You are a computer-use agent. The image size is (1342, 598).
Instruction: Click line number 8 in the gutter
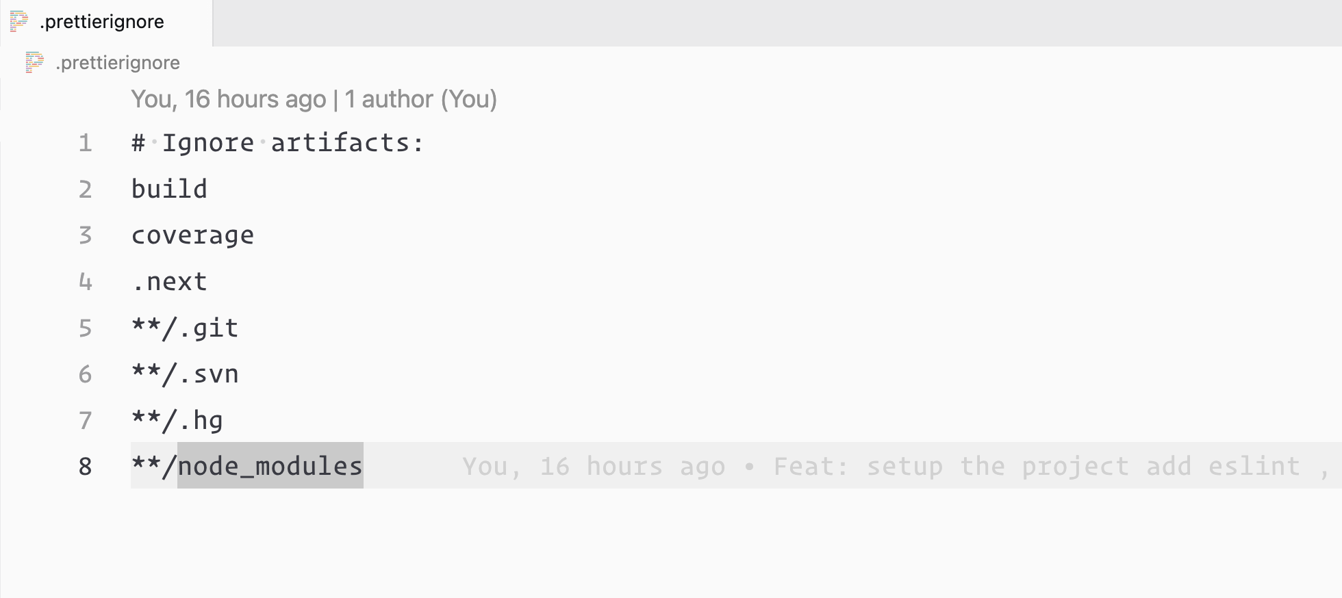pyautogui.click(x=85, y=467)
